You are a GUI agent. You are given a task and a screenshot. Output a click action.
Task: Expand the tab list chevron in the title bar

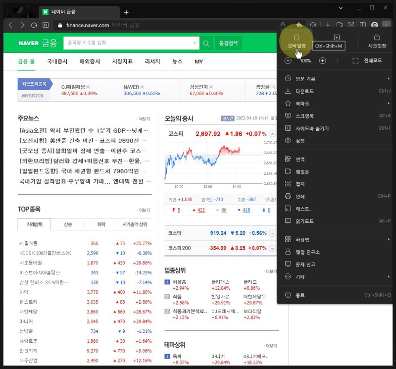point(341,8)
